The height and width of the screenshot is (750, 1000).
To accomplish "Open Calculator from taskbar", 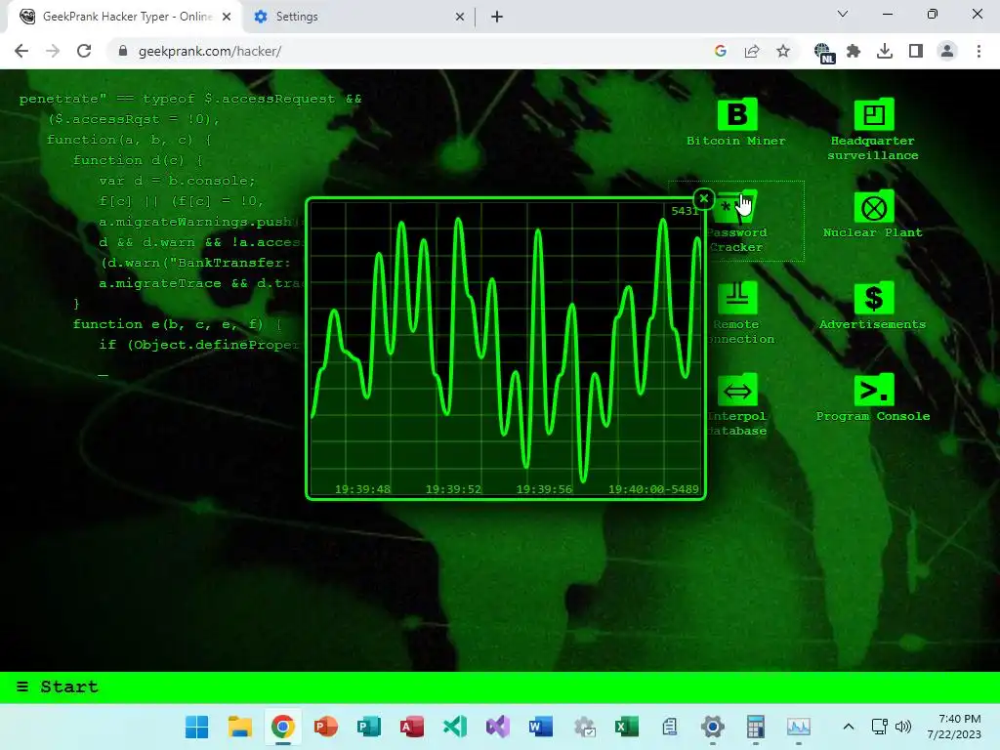I will (x=756, y=727).
